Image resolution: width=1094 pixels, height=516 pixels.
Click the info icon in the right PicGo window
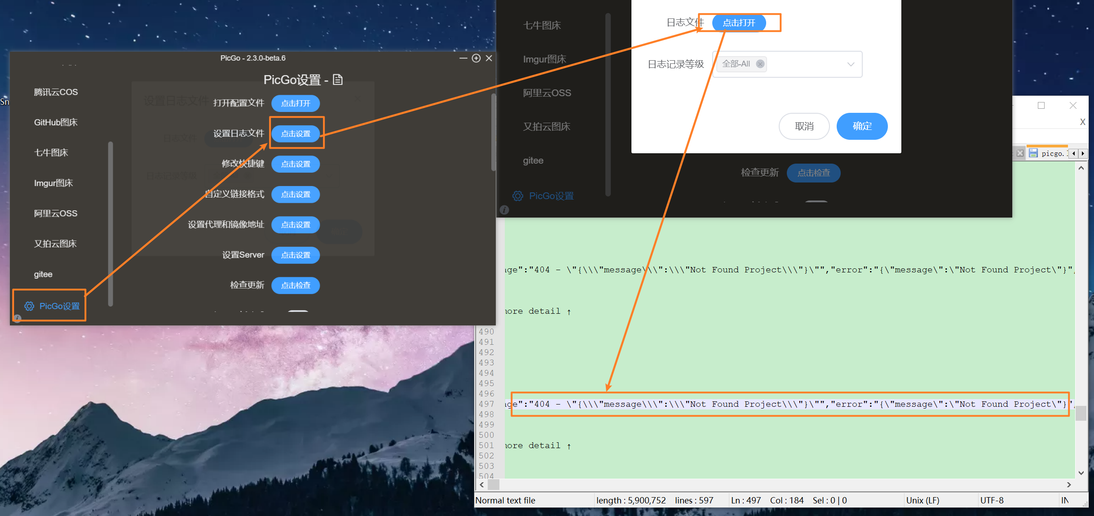point(504,210)
